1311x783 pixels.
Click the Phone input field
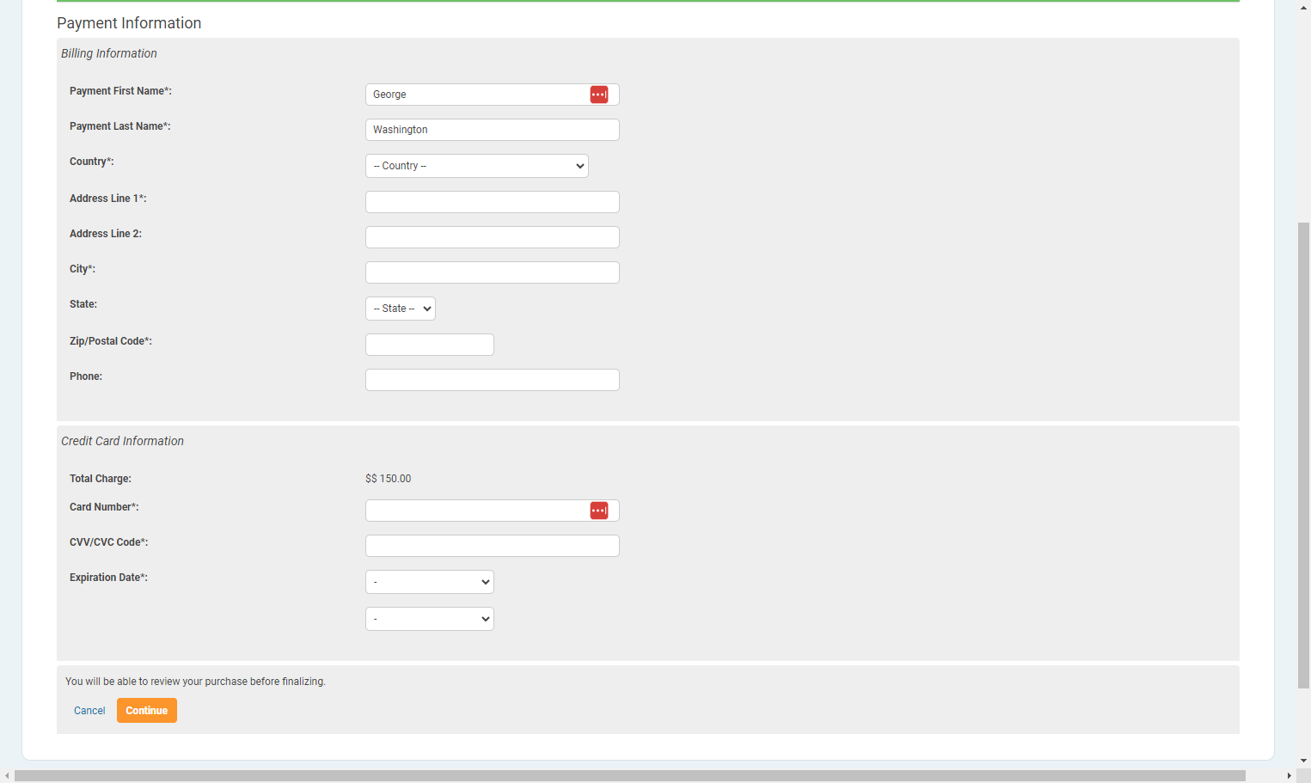click(493, 380)
